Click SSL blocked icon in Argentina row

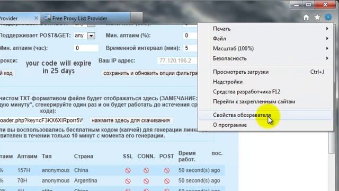pos(128,181)
